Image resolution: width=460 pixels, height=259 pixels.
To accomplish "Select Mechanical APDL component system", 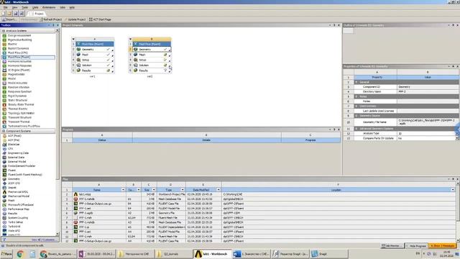I will click(18, 192).
